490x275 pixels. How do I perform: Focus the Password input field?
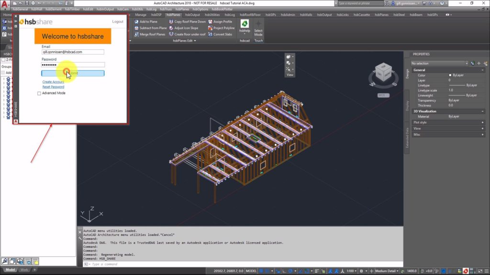(73, 65)
